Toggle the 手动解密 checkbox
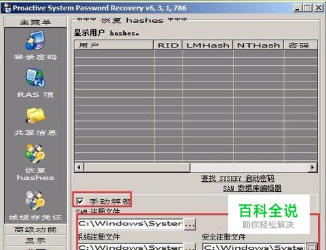 (80, 201)
